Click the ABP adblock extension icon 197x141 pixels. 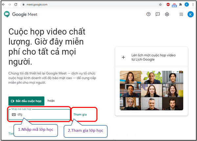168,5
